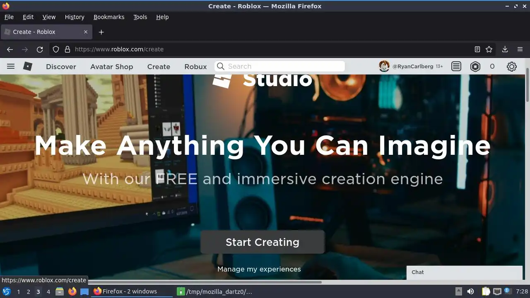The width and height of the screenshot is (530, 298).
Task: Open the History menu
Action: click(x=75, y=17)
